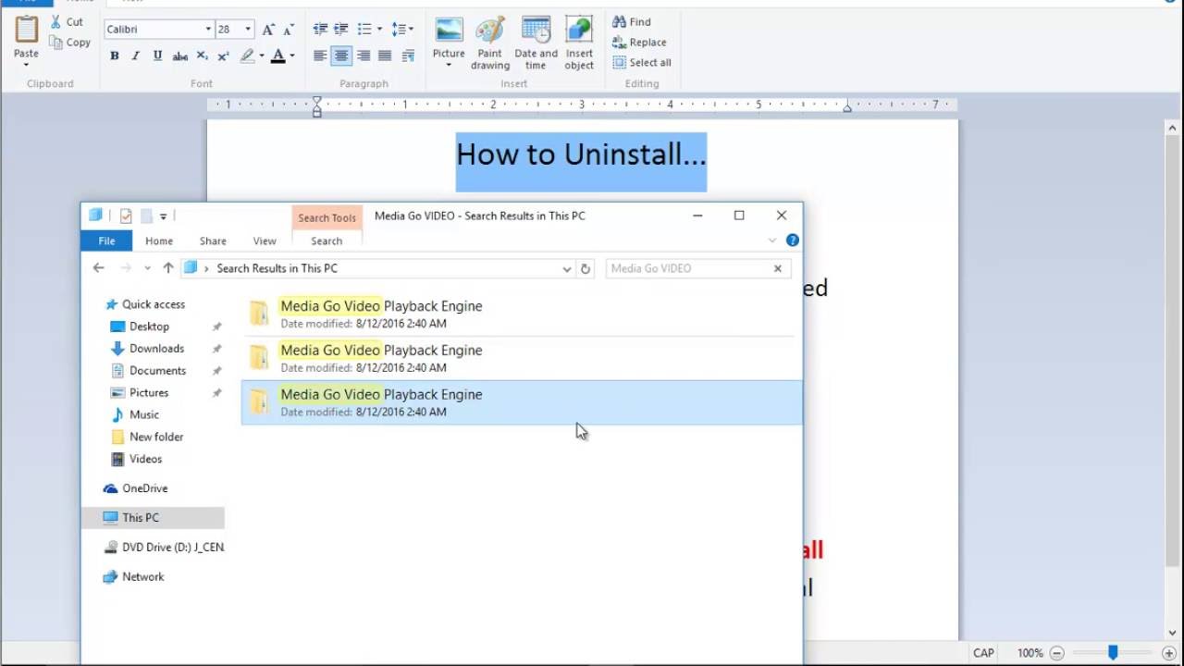Viewport: 1184px width, 666px height.
Task: Toggle subscript formatting in WordPad
Action: 202,56
